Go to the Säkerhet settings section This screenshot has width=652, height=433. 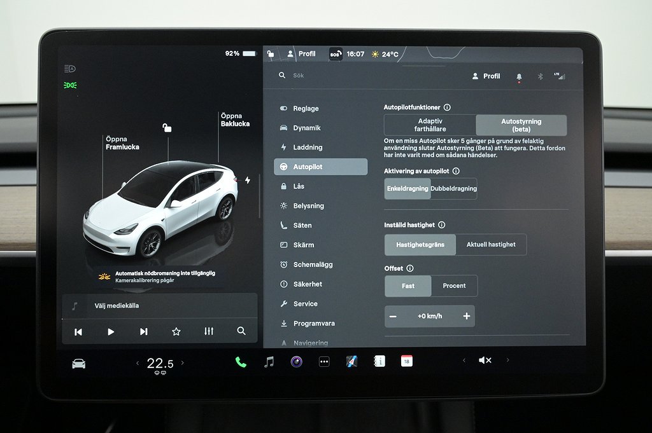[308, 284]
